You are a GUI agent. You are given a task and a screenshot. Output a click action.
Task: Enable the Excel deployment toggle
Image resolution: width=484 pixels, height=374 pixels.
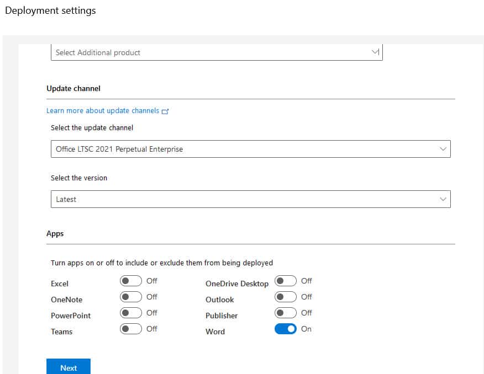click(x=131, y=281)
